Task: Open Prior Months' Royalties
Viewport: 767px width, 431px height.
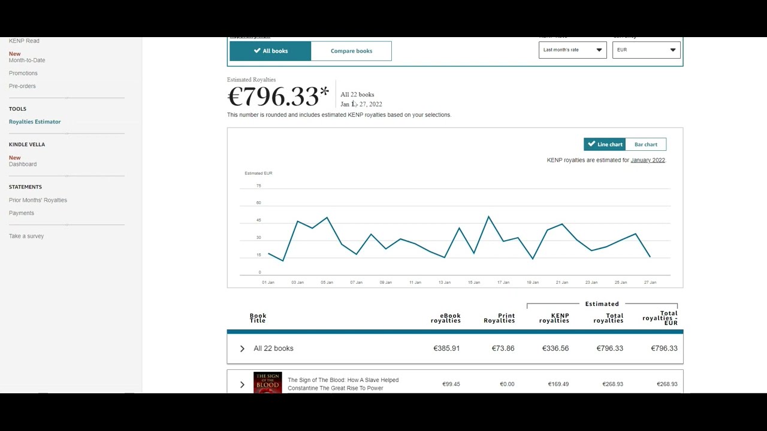Action: tap(38, 200)
